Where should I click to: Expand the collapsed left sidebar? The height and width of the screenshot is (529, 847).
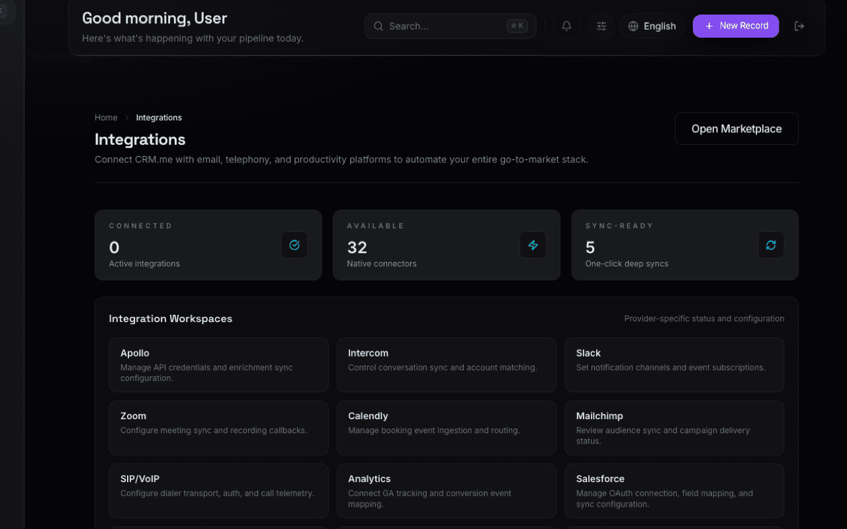(x=5, y=12)
